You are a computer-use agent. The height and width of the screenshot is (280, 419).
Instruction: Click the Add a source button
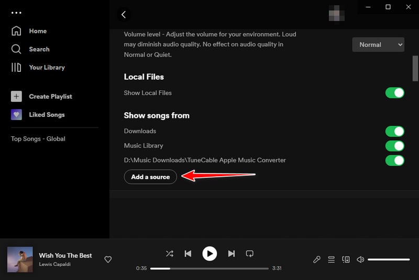pos(150,177)
